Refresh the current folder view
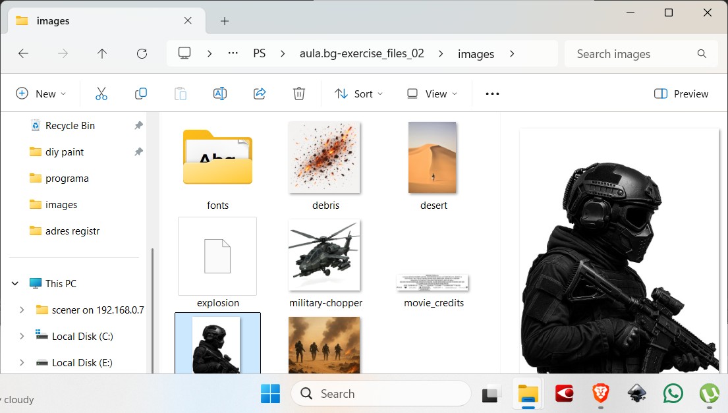728x413 pixels. [x=142, y=54]
